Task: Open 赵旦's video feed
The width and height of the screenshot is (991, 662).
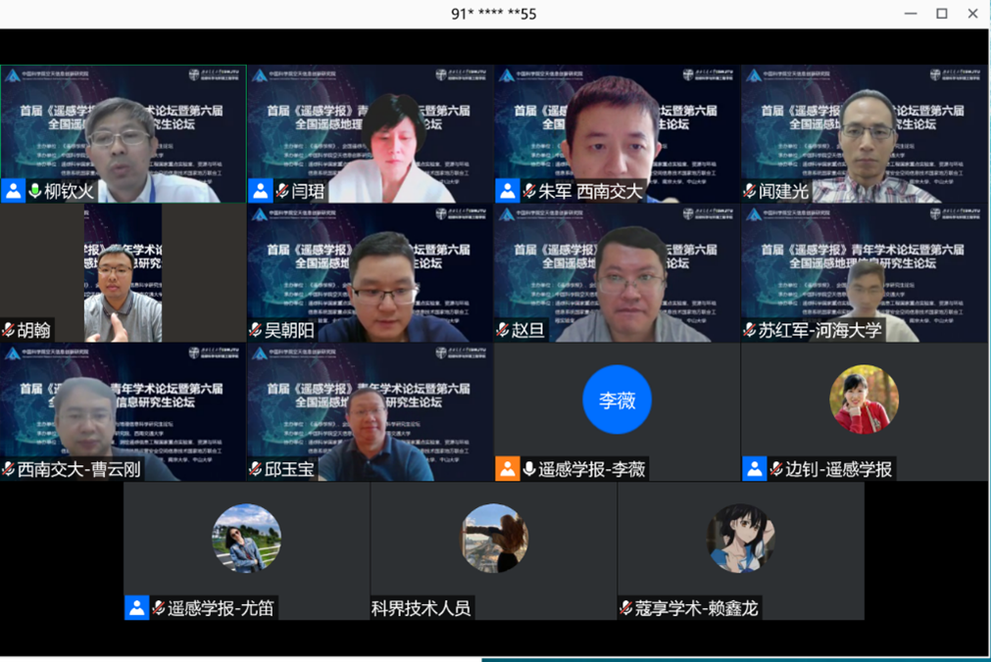Action: [x=617, y=272]
